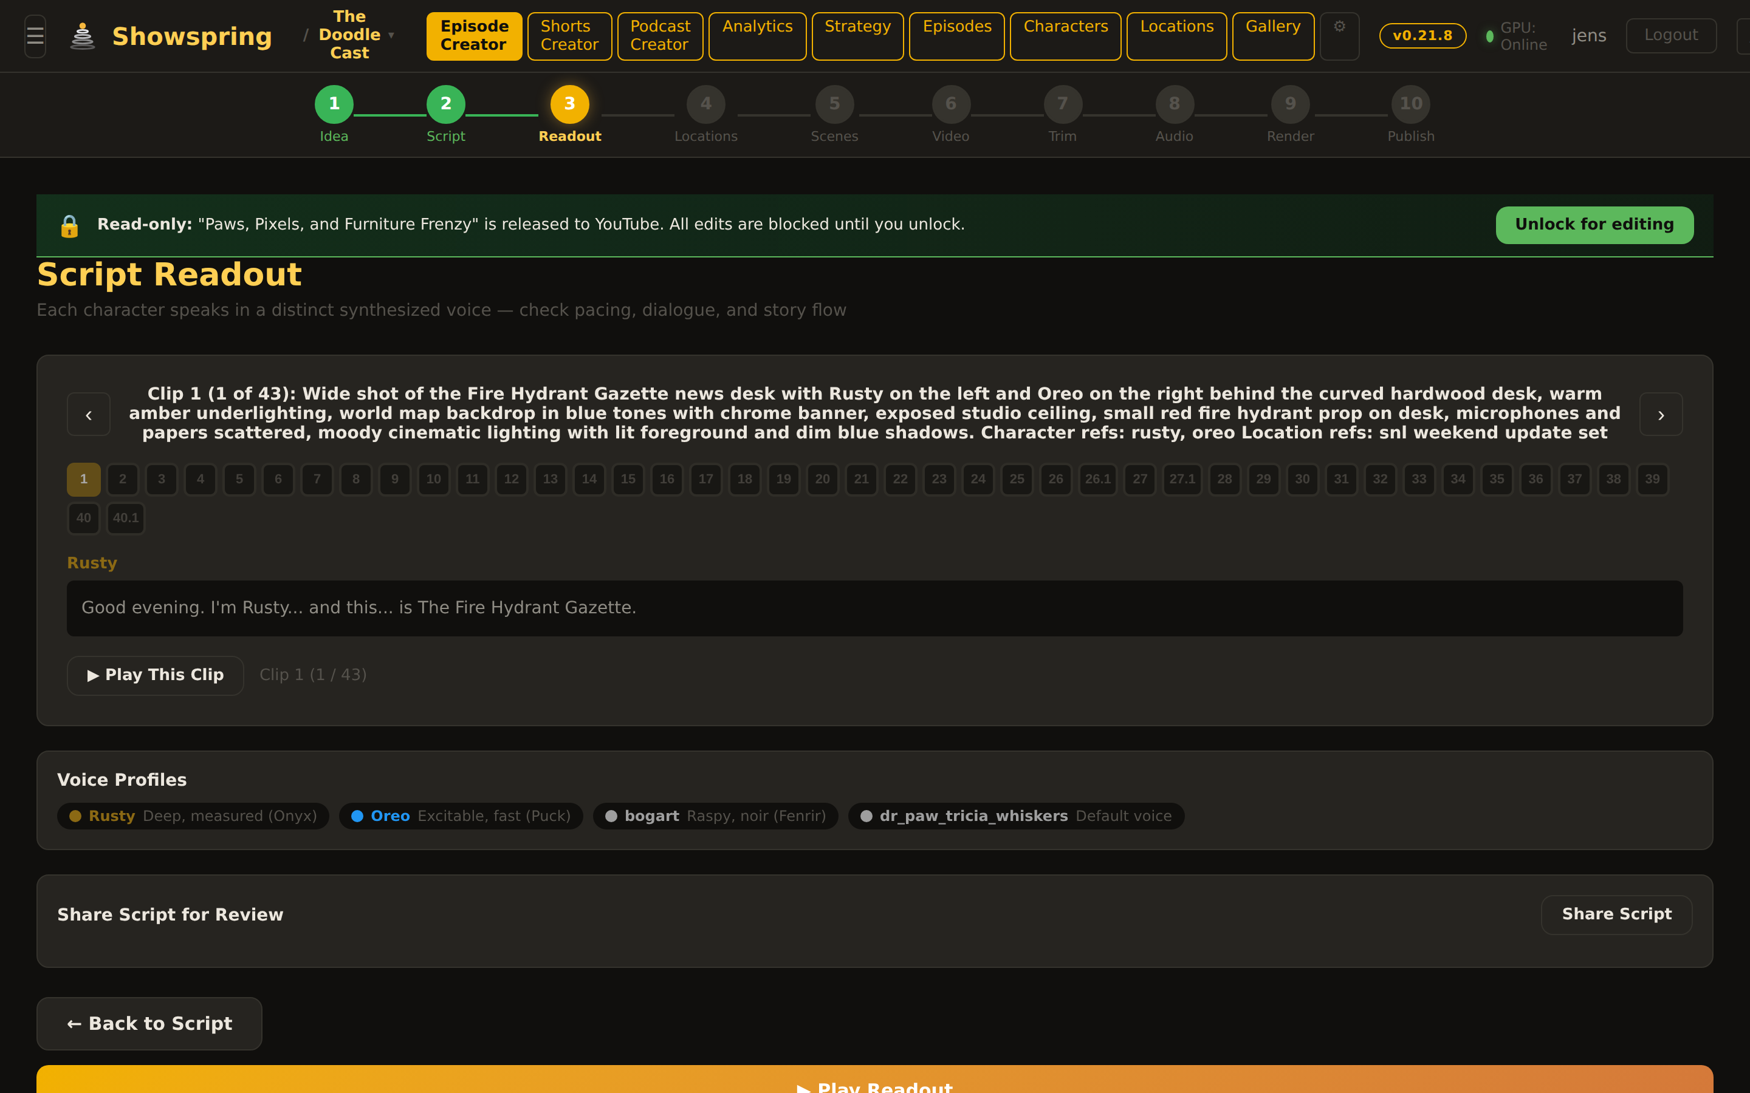This screenshot has width=1750, height=1093.
Task: Open The Doodle Cast project dropdown
Action: click(x=353, y=34)
